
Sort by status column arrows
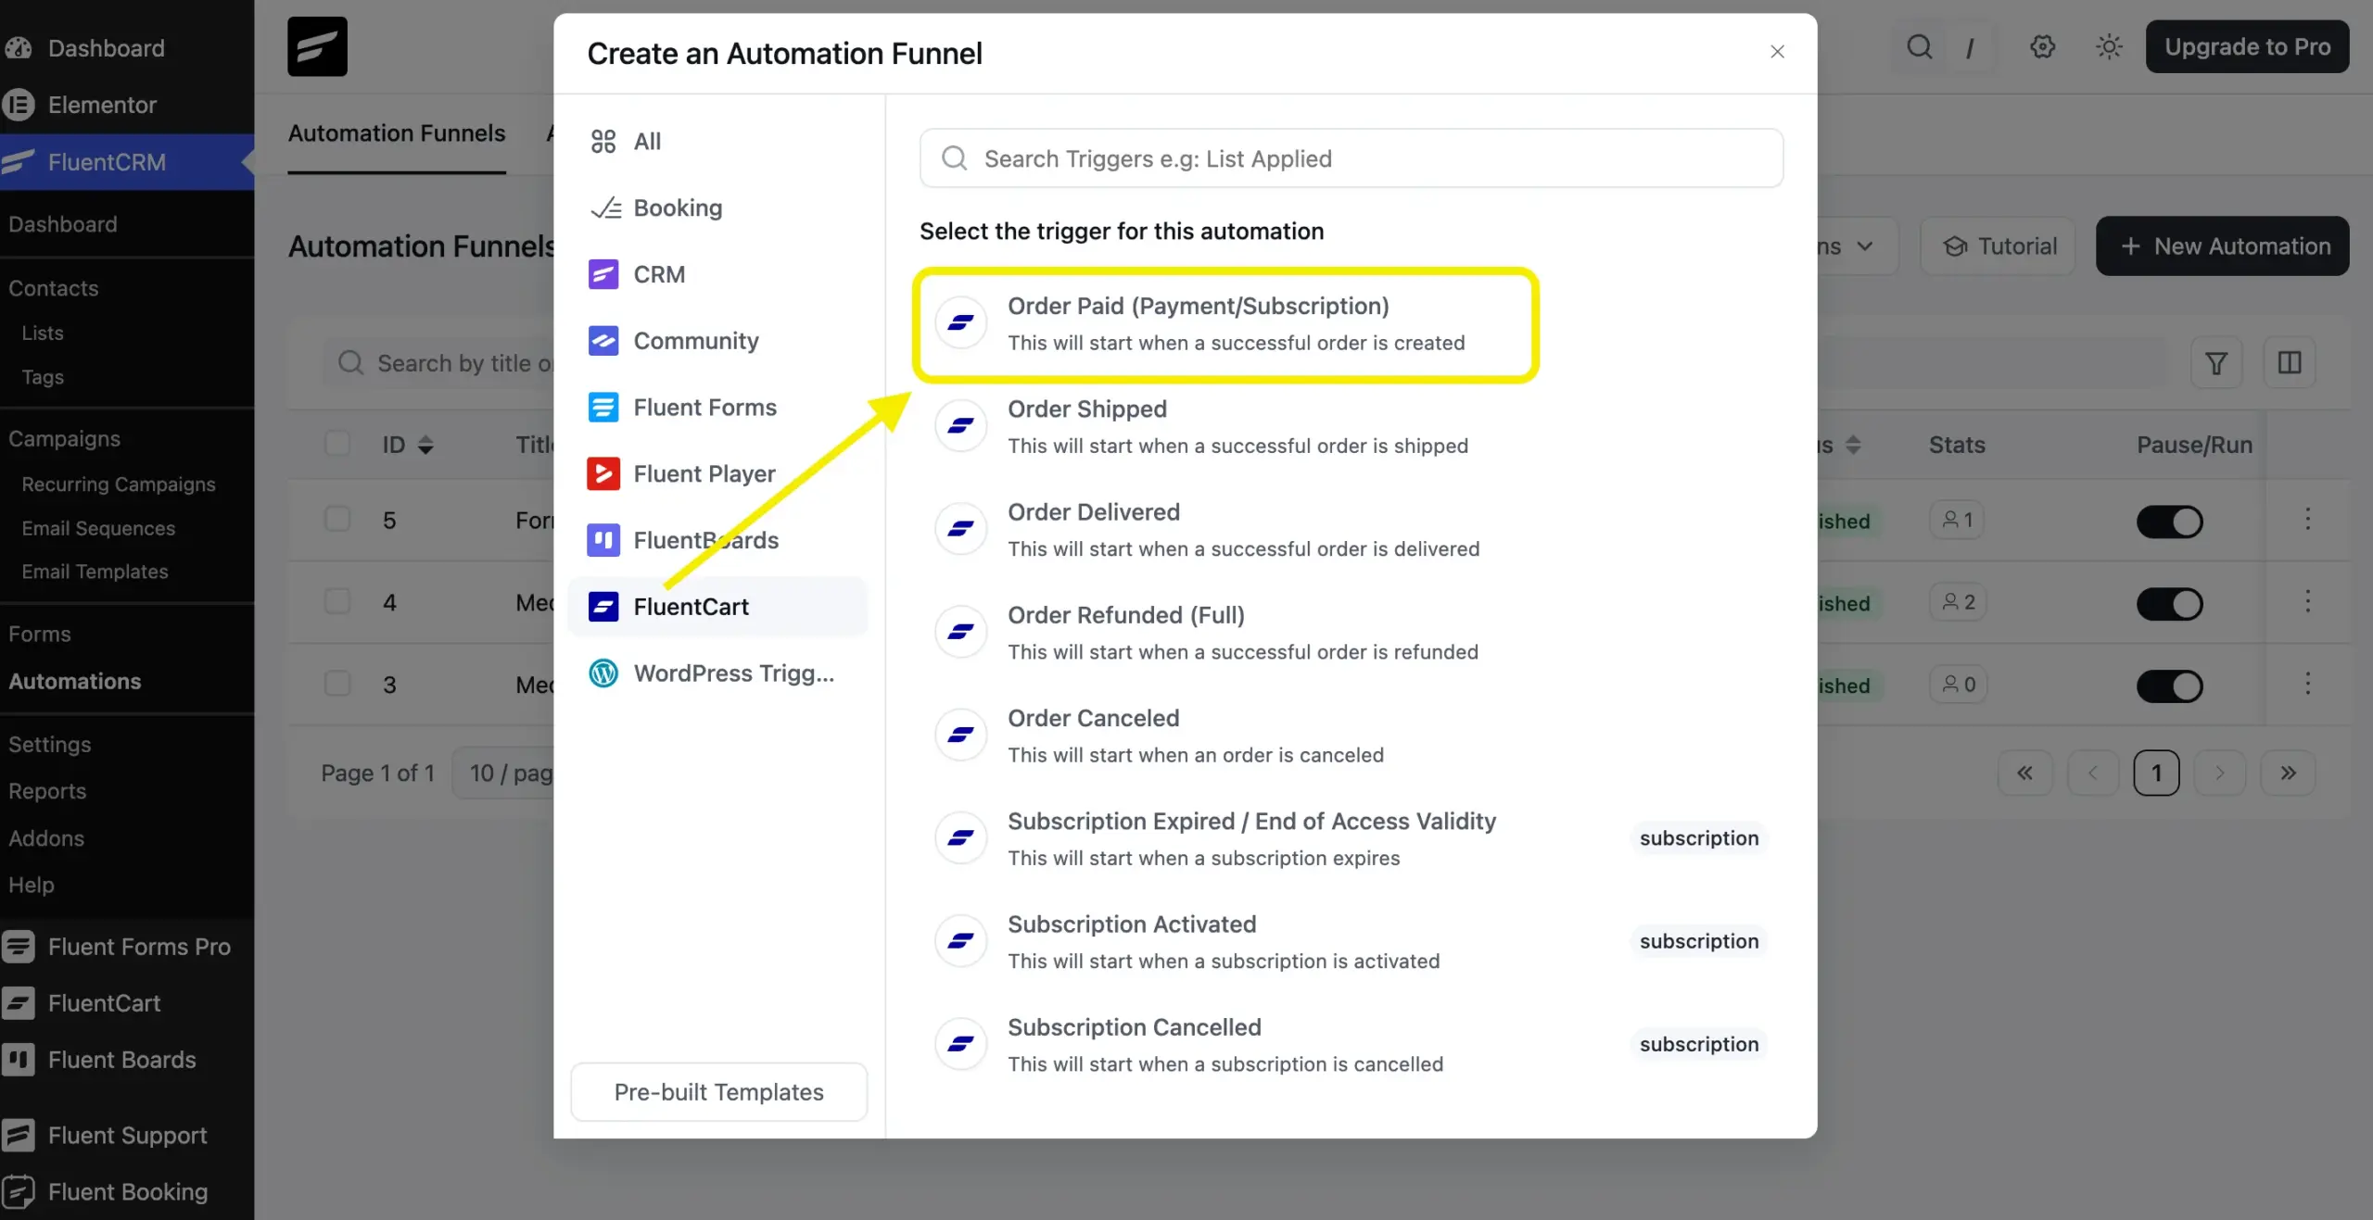1853,445
